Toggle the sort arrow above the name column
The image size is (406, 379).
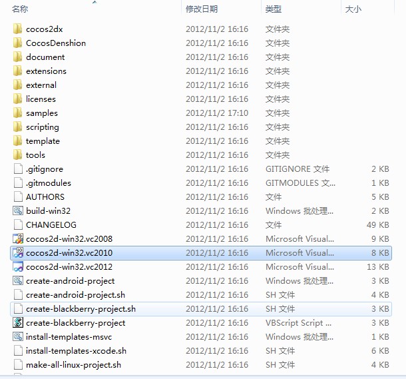[95, 2]
